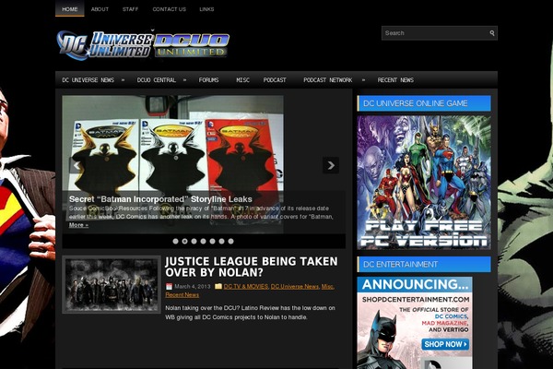Click the DC TV & MOVIES category link
The image size is (553, 369).
246,286
